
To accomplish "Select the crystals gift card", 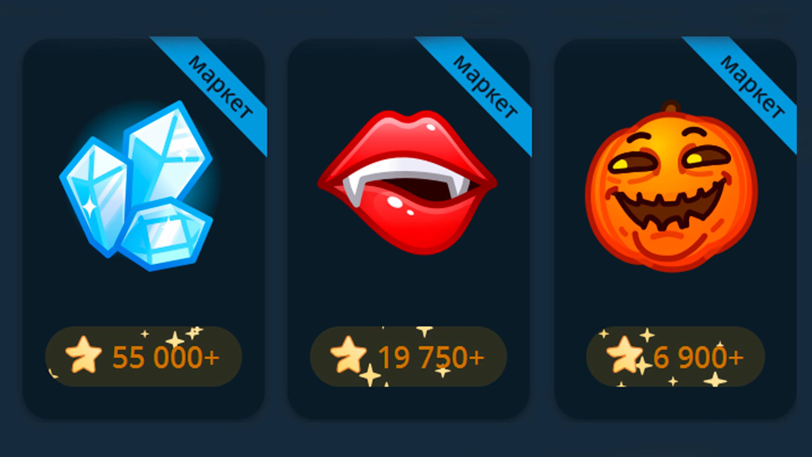I will tap(144, 228).
